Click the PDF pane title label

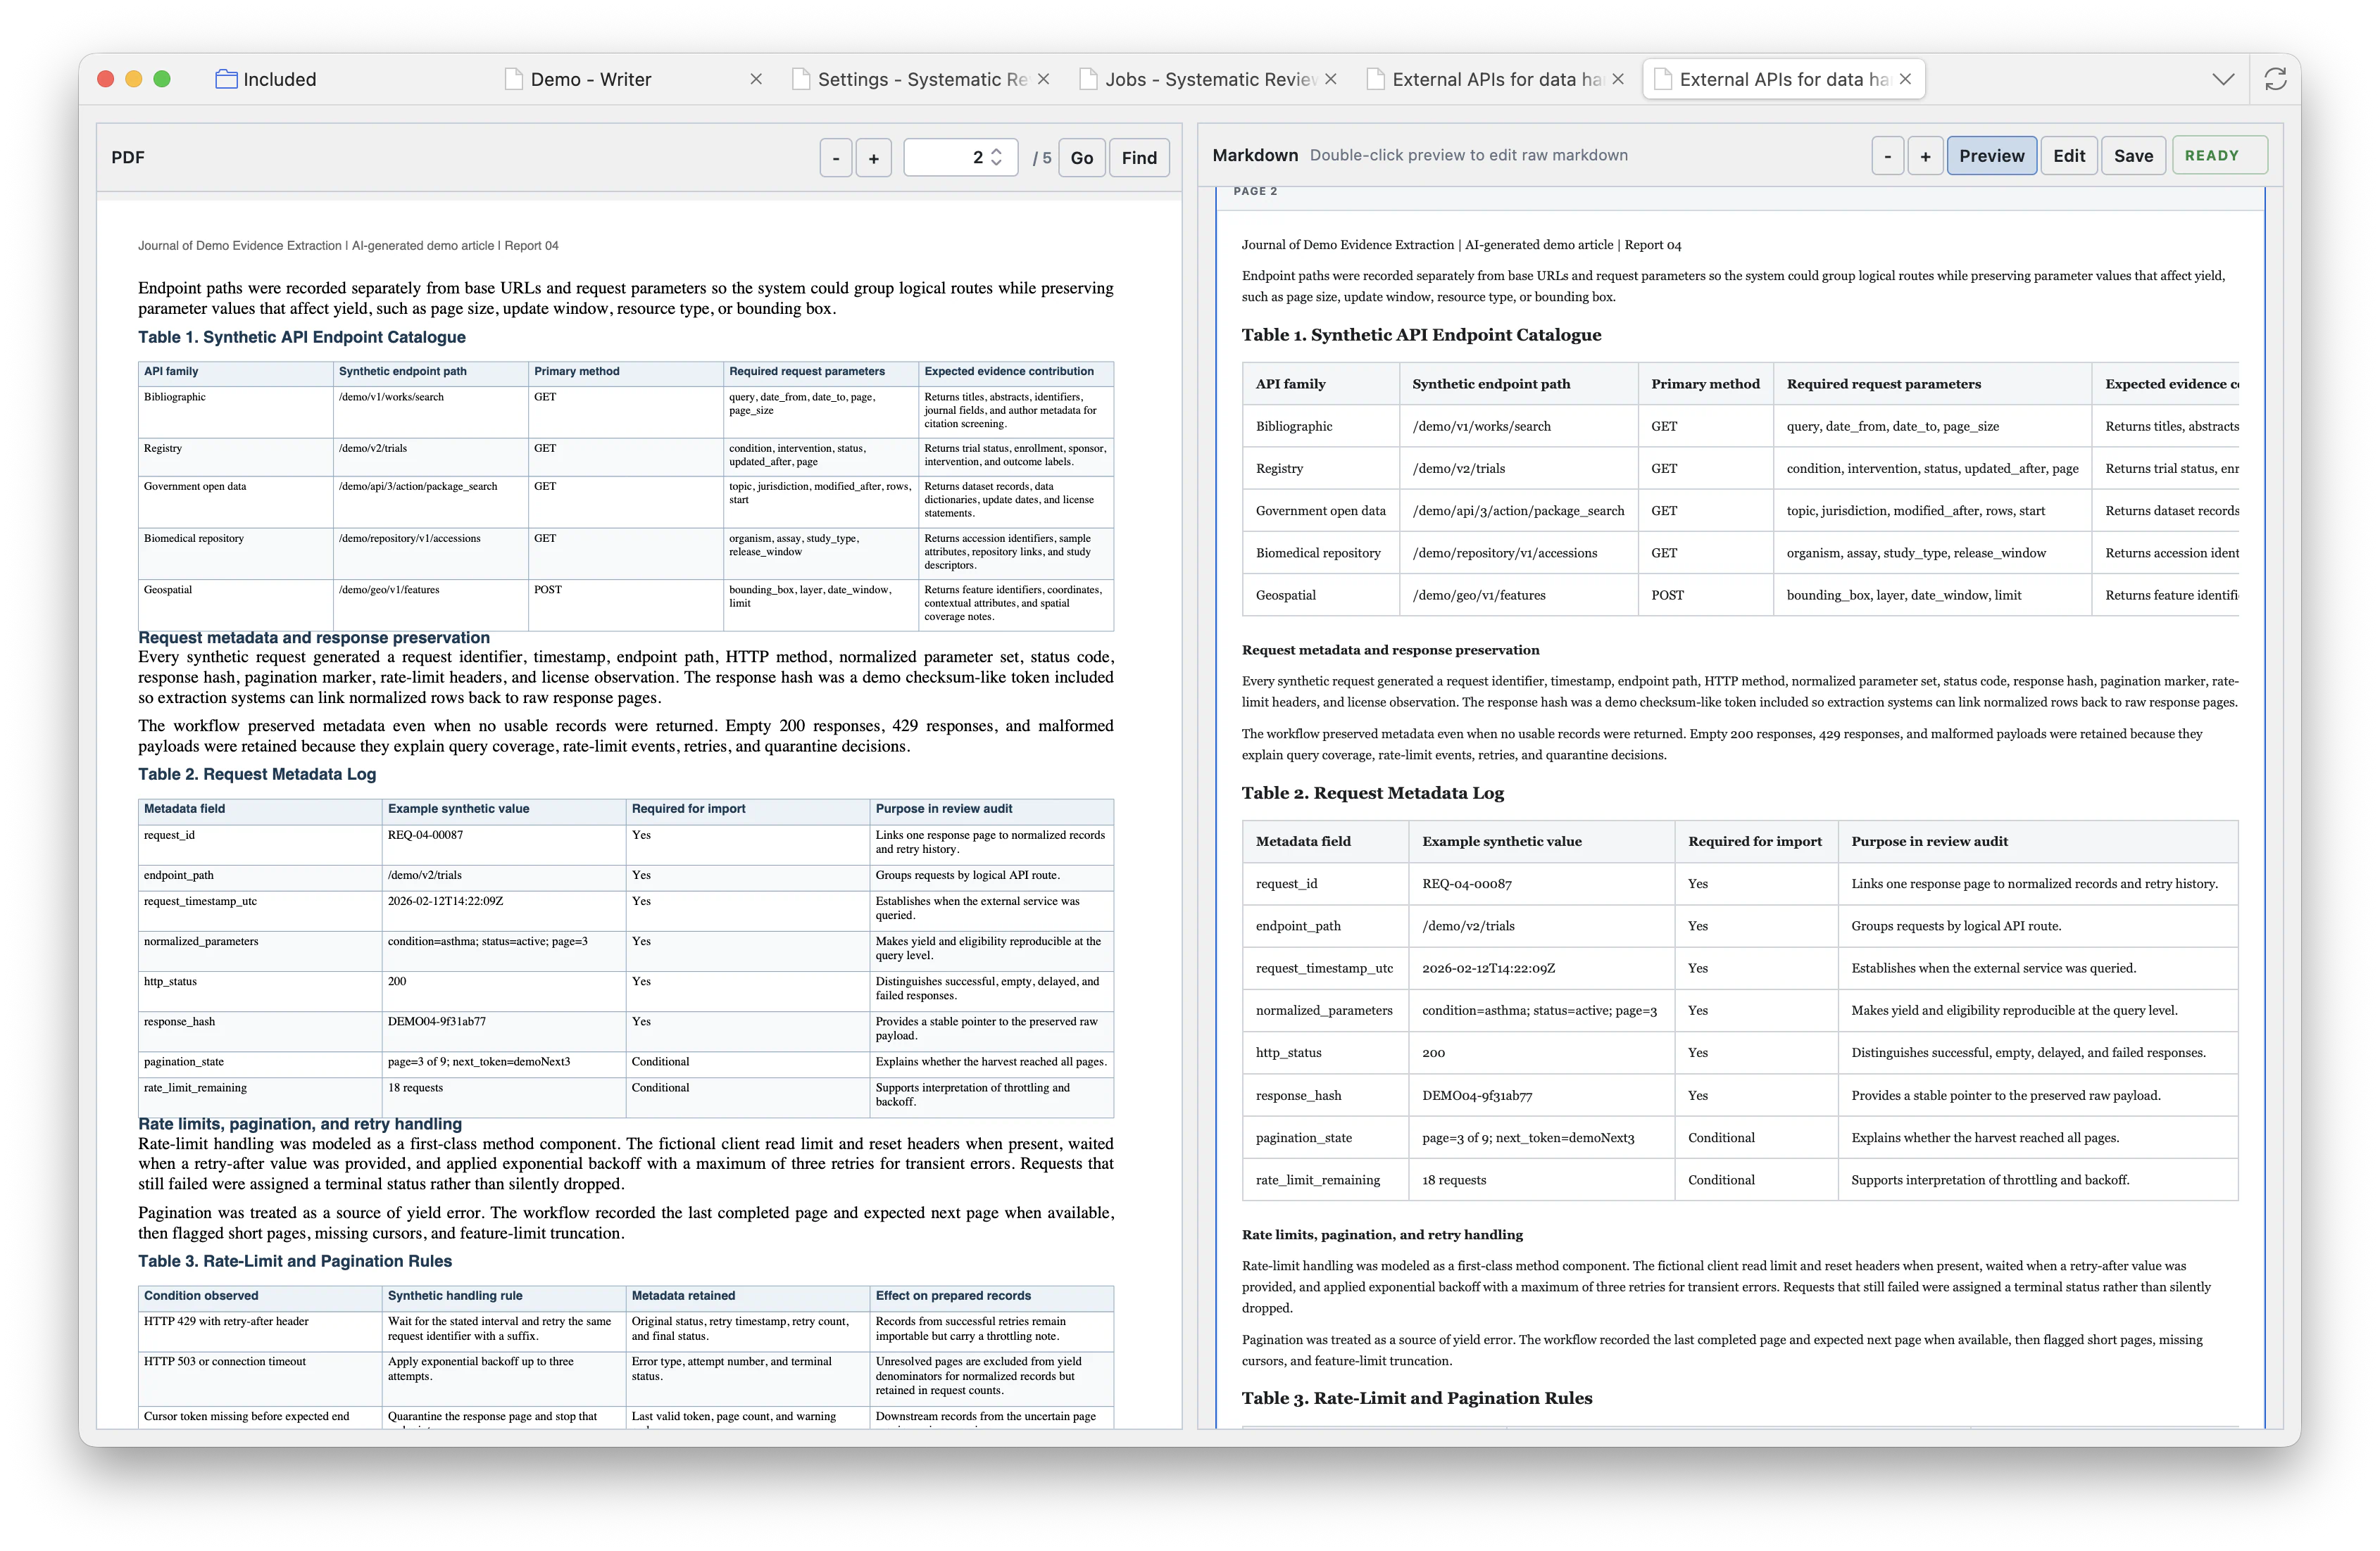[128, 157]
